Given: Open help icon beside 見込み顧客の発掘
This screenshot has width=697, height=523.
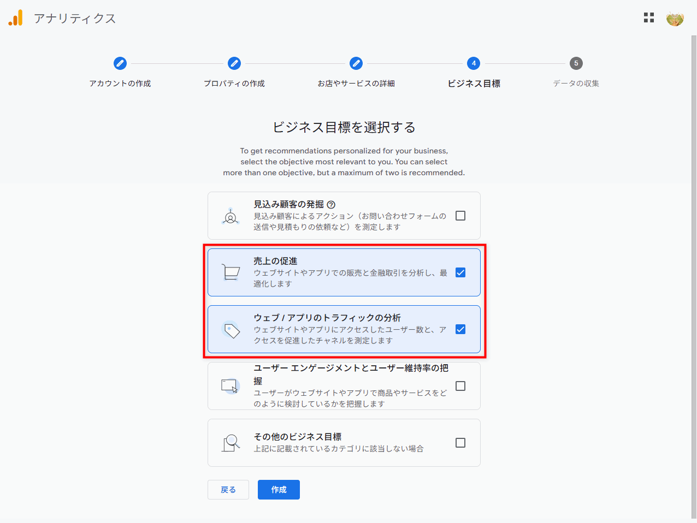Looking at the screenshot, I should tap(331, 205).
